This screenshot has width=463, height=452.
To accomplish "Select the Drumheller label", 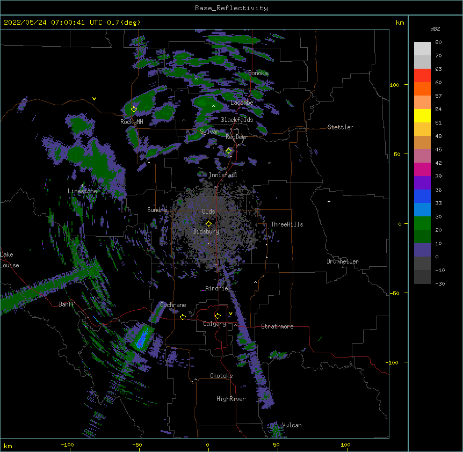I will pyautogui.click(x=343, y=261).
